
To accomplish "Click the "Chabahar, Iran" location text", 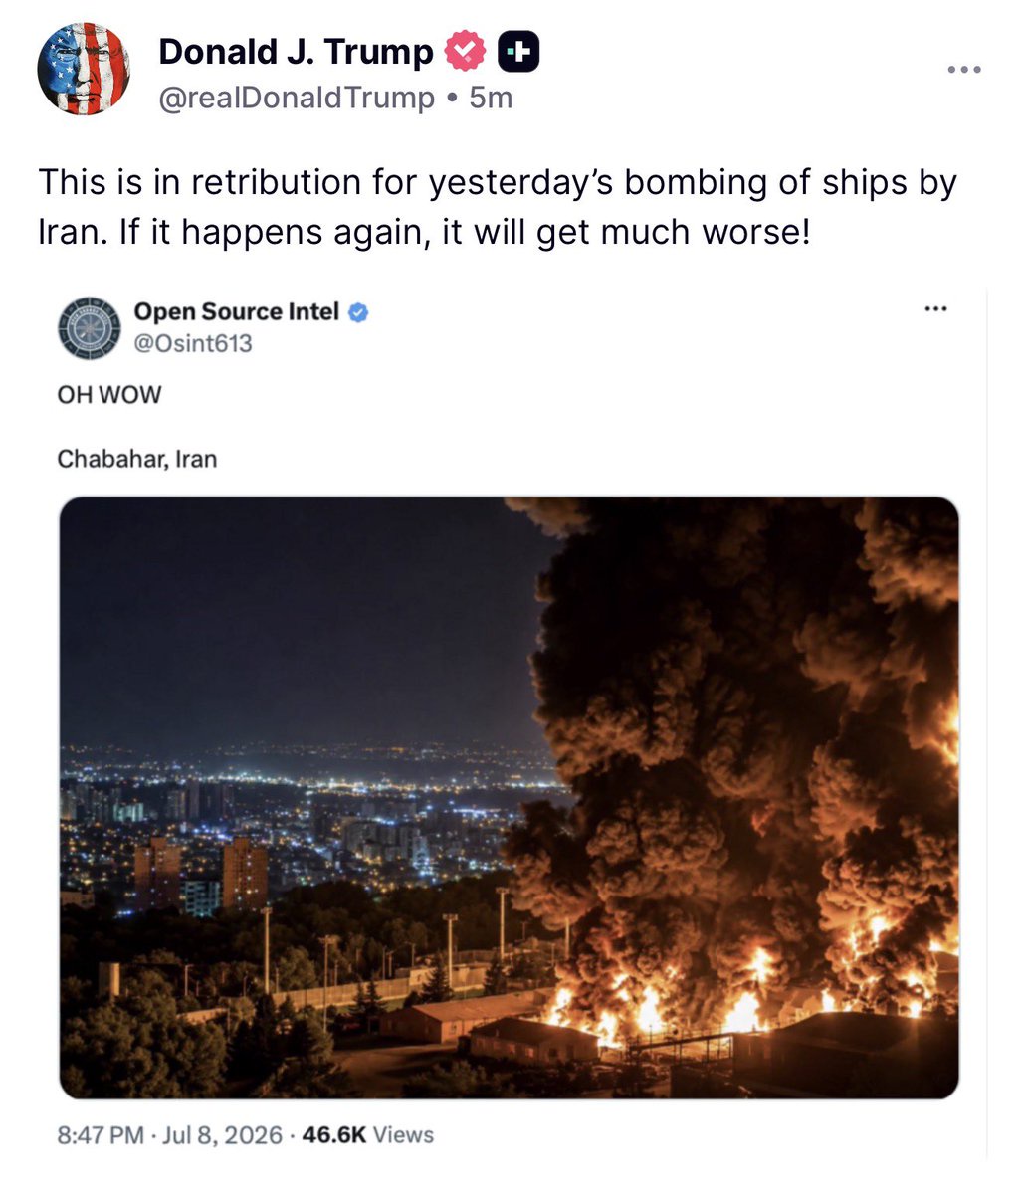I will pos(137,459).
